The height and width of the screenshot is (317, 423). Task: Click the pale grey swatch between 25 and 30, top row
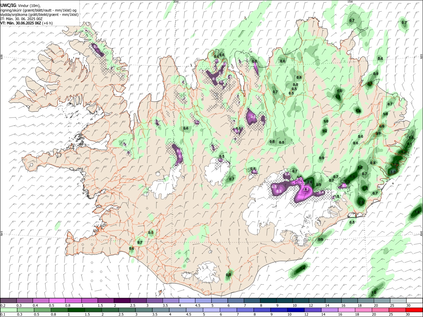click(x=398, y=301)
